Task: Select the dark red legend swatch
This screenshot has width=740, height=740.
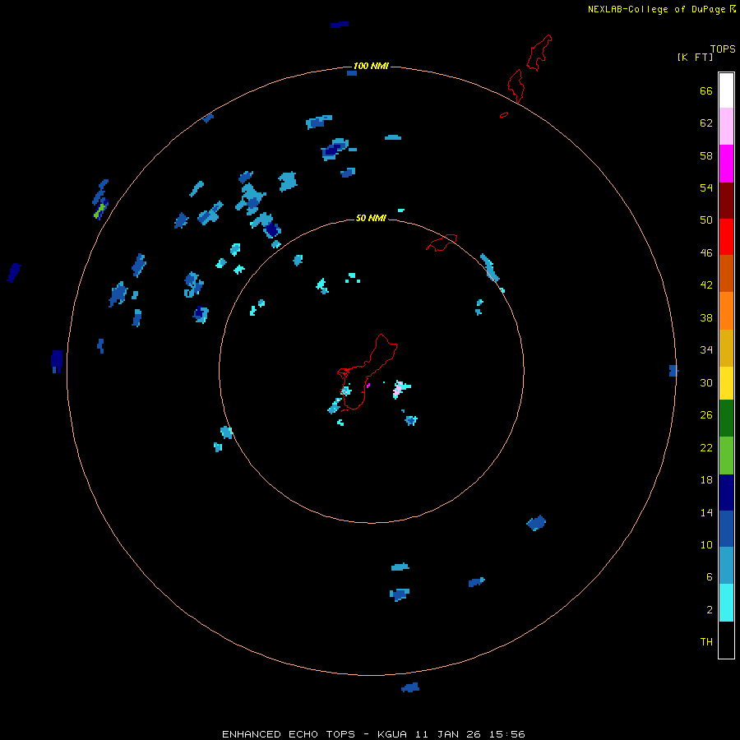Action: [726, 200]
